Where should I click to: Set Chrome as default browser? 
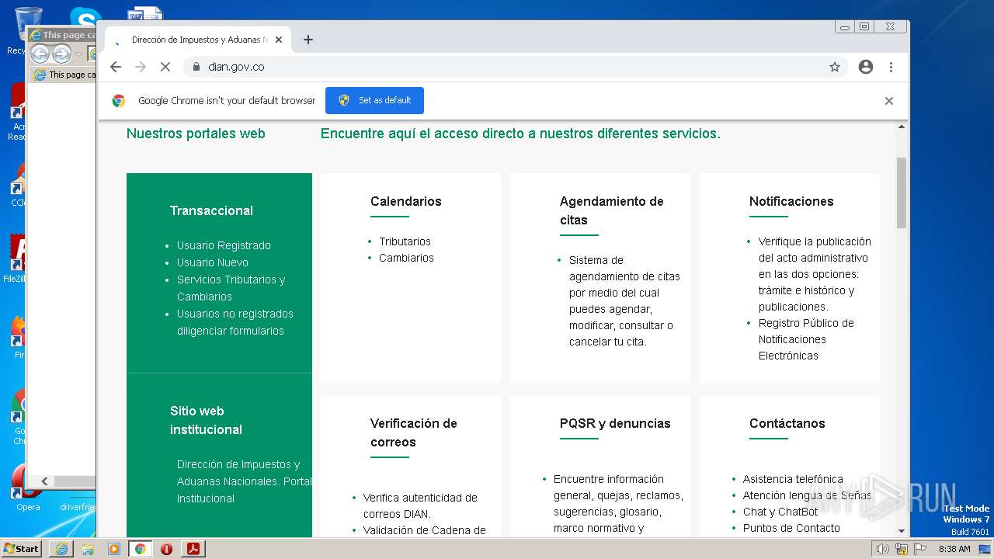coord(374,100)
